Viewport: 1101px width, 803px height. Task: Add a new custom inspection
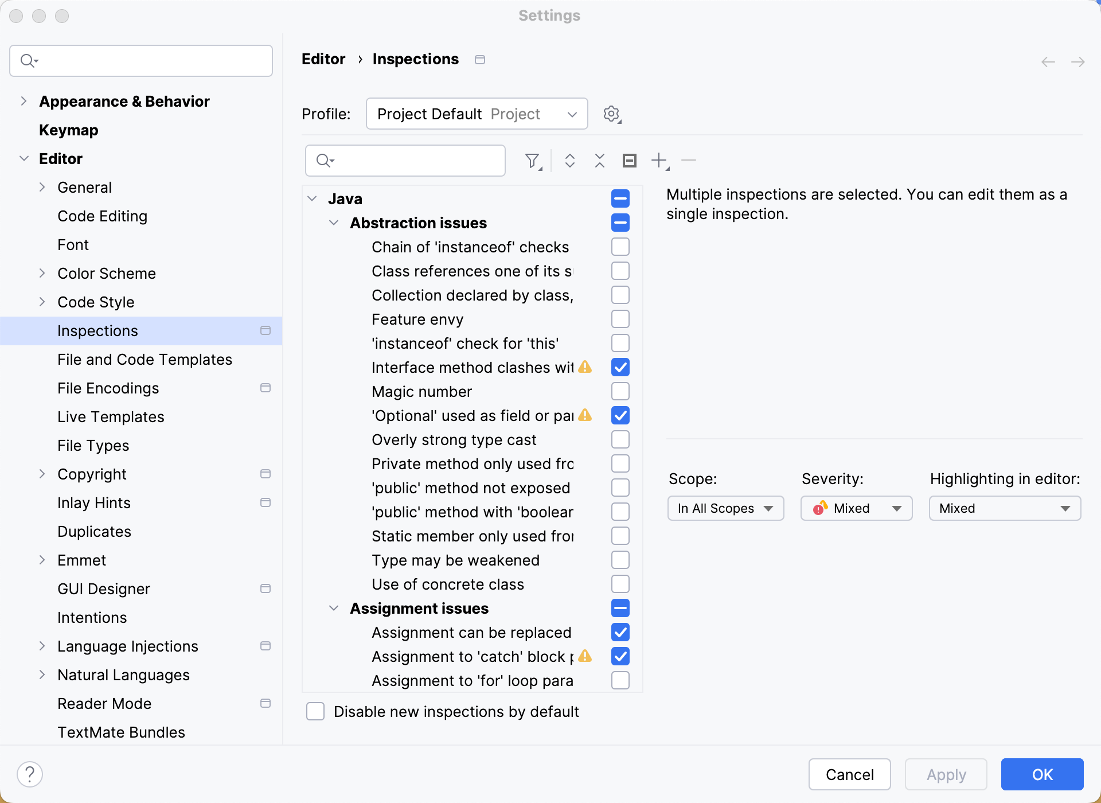tap(658, 161)
